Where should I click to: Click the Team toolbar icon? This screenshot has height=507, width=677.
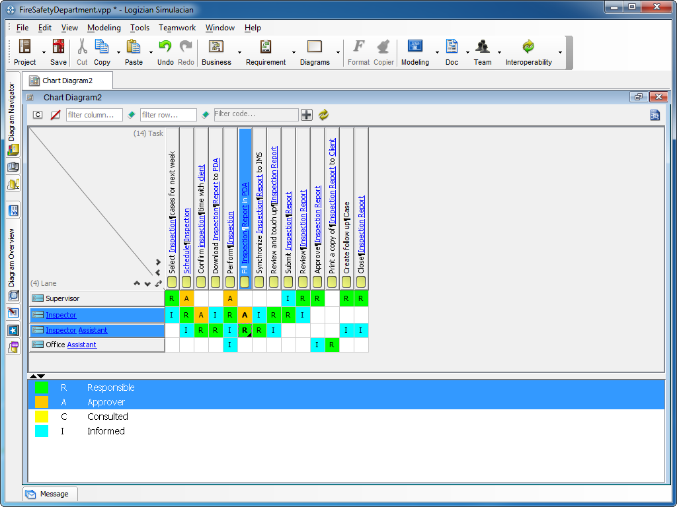pyautogui.click(x=483, y=48)
